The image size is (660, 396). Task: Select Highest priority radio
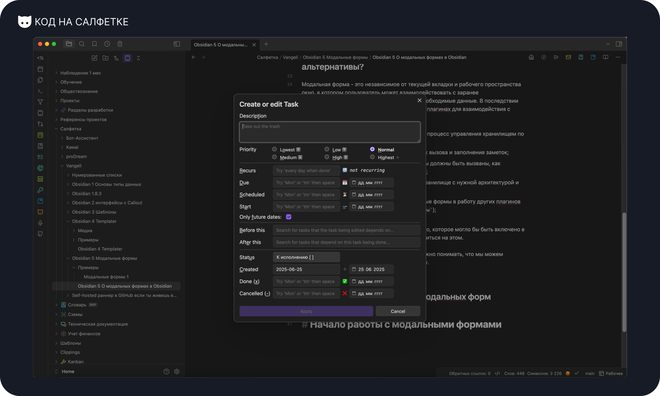(x=372, y=157)
